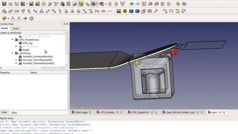The width and height of the screenshot is (238, 134).
Task: Select the red pen trace tool icon
Action: (75, 4)
